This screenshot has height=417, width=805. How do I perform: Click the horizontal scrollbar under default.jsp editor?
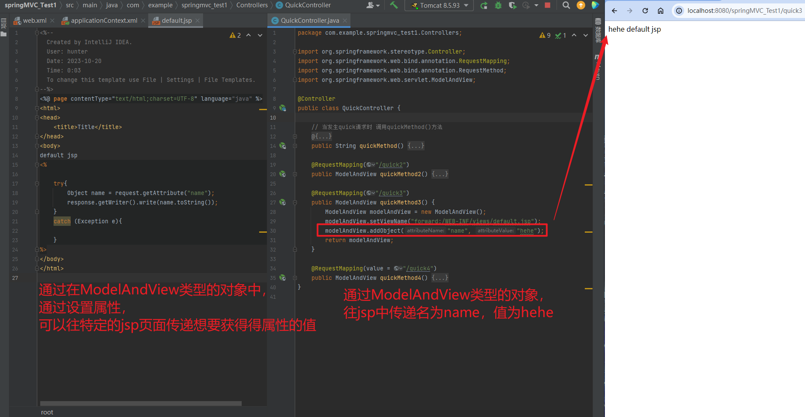(x=141, y=403)
